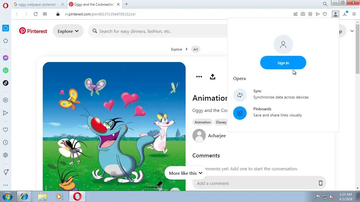Expand the header chevron at far right

pos(352,31)
